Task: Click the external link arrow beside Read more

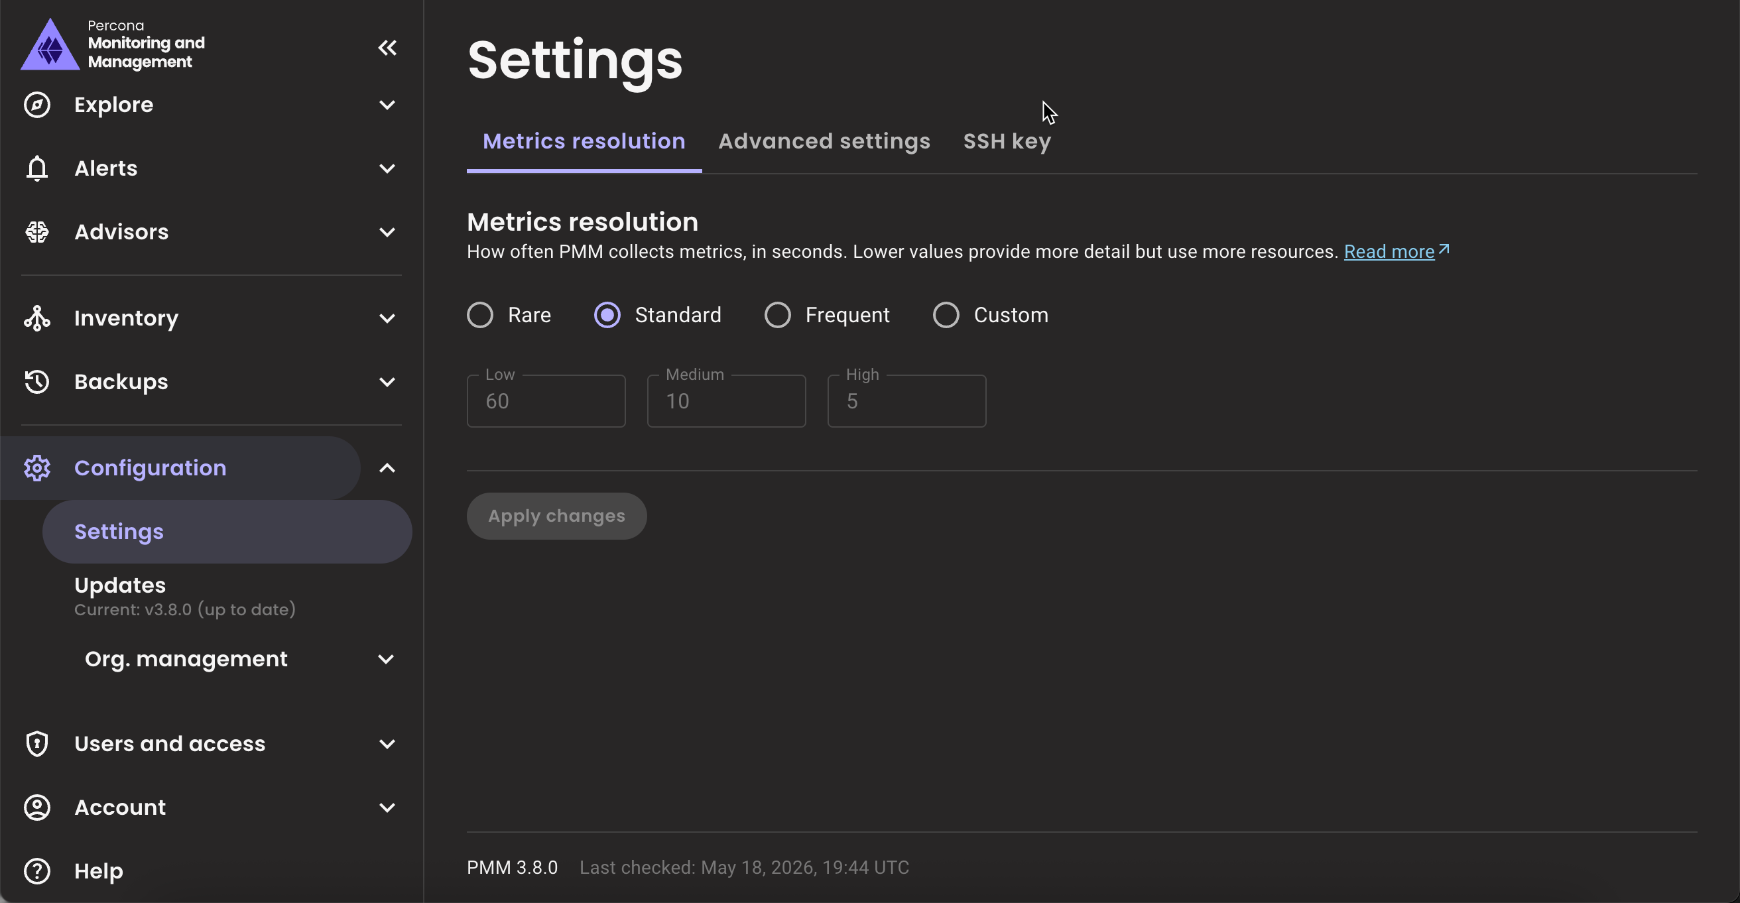Action: 1444,249
